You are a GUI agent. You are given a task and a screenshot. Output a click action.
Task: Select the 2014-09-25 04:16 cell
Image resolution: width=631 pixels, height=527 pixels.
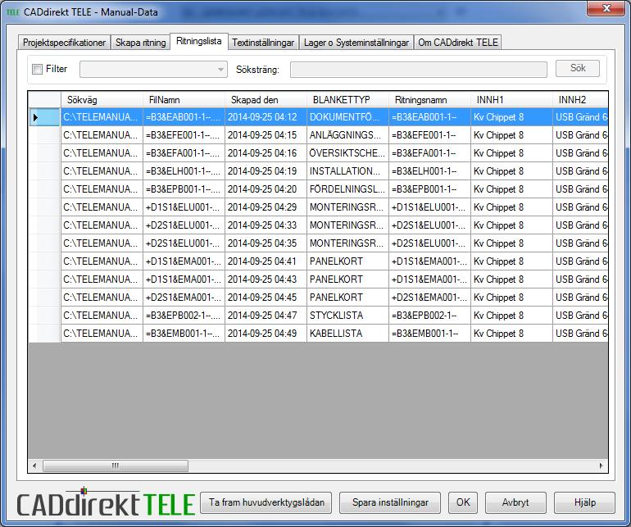tap(266, 153)
